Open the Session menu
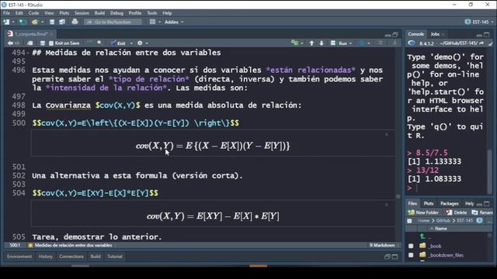Viewport: 497px width, 279px height. 82,13
